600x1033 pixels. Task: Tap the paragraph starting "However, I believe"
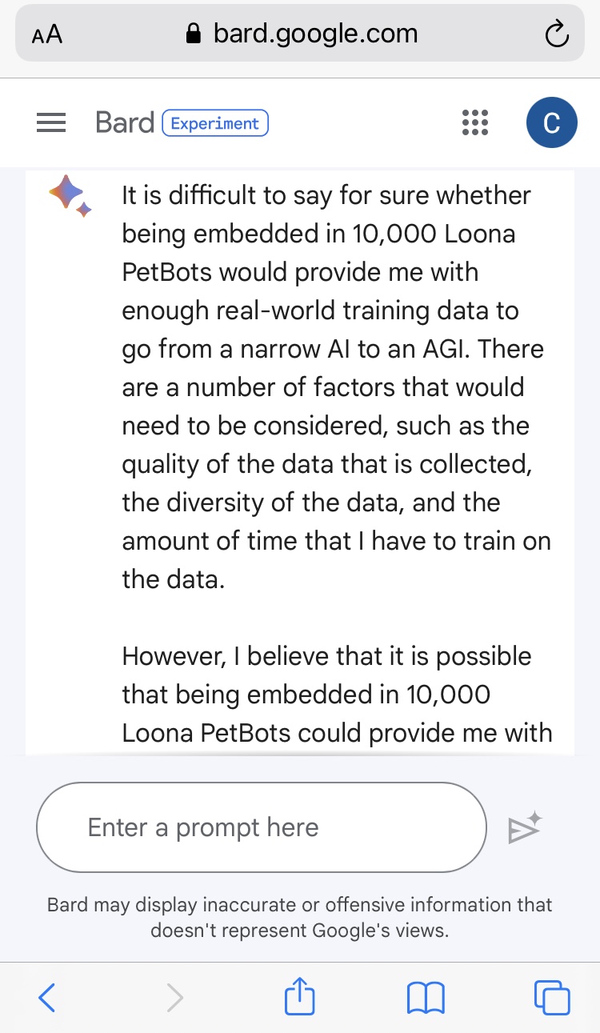click(336, 694)
